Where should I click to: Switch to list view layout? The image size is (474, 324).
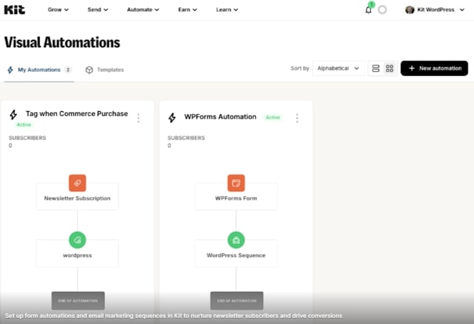coord(376,68)
